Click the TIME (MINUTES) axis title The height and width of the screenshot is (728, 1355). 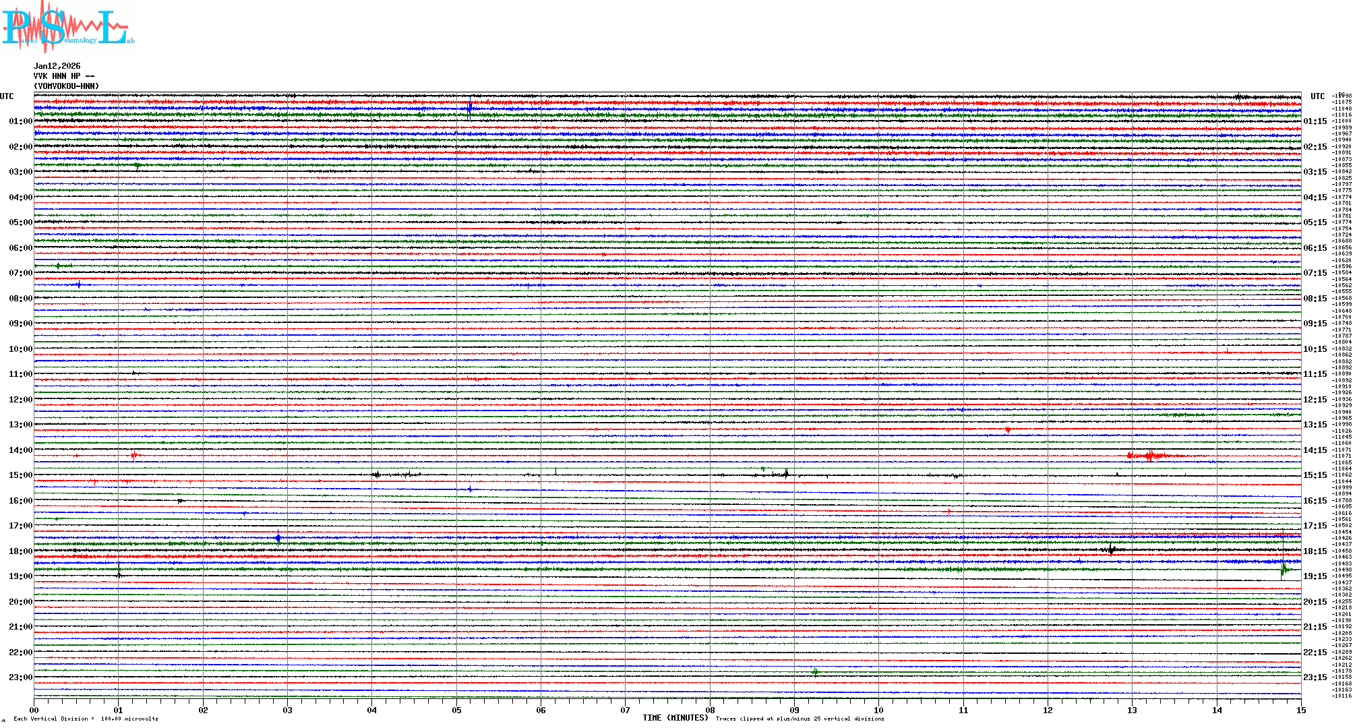point(675,718)
